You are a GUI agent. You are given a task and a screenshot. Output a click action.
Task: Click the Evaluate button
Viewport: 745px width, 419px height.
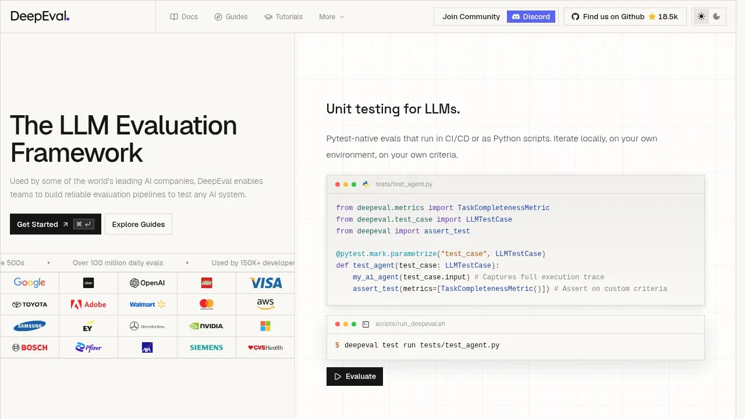tap(354, 377)
